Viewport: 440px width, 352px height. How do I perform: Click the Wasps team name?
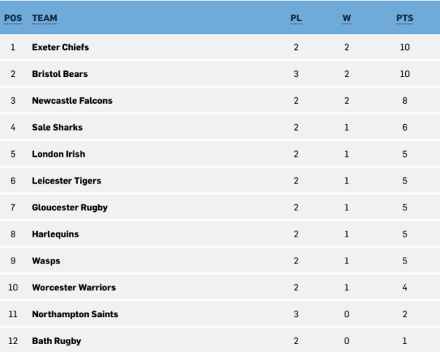(46, 261)
